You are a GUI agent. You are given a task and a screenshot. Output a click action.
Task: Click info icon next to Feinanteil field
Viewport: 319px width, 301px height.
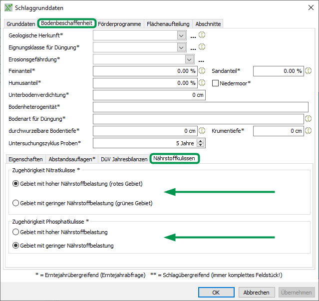[x=202, y=71]
